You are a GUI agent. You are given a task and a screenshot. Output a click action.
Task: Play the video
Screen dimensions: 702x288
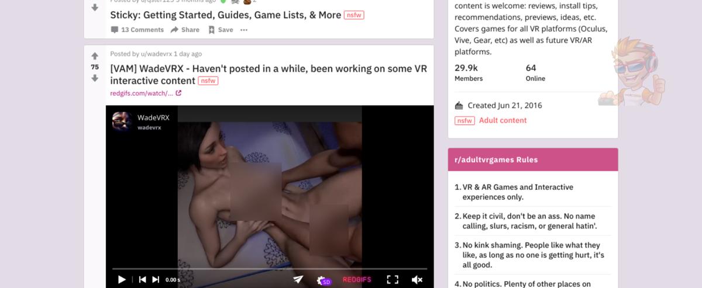[122, 279]
